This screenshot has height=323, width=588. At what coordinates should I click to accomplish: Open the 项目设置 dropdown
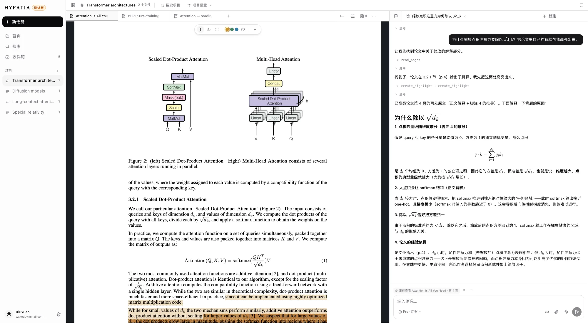click(x=199, y=5)
